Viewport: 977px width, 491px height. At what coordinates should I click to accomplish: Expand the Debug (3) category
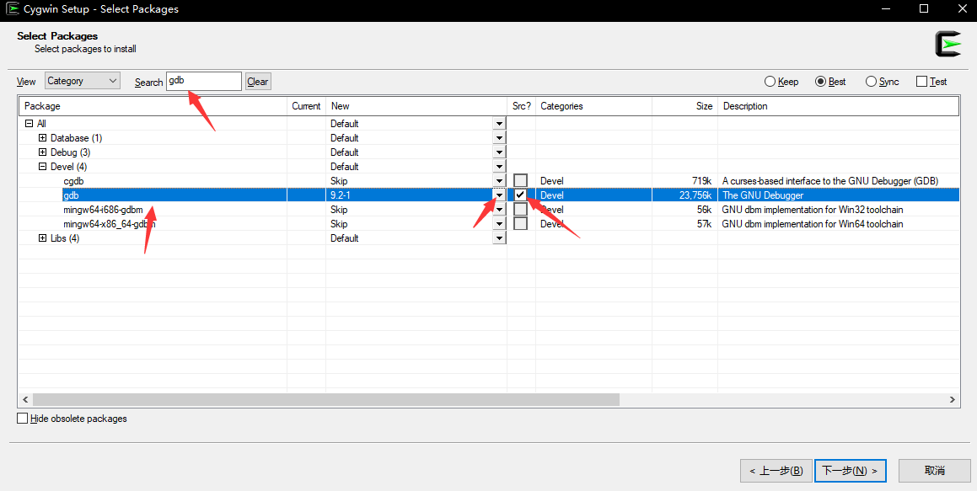tap(42, 152)
